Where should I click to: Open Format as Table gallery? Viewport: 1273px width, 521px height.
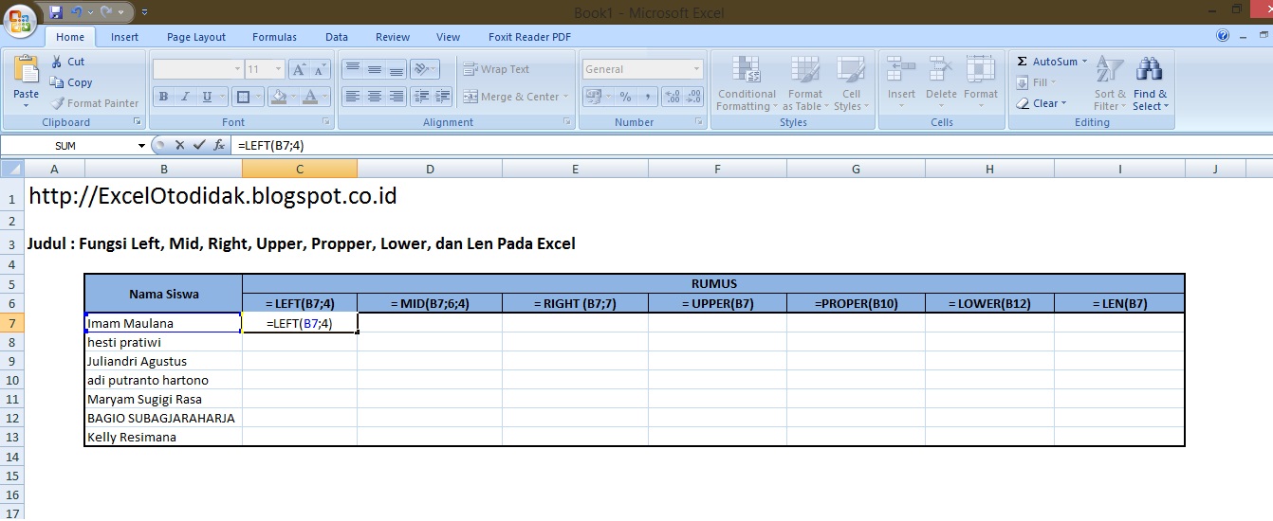805,83
